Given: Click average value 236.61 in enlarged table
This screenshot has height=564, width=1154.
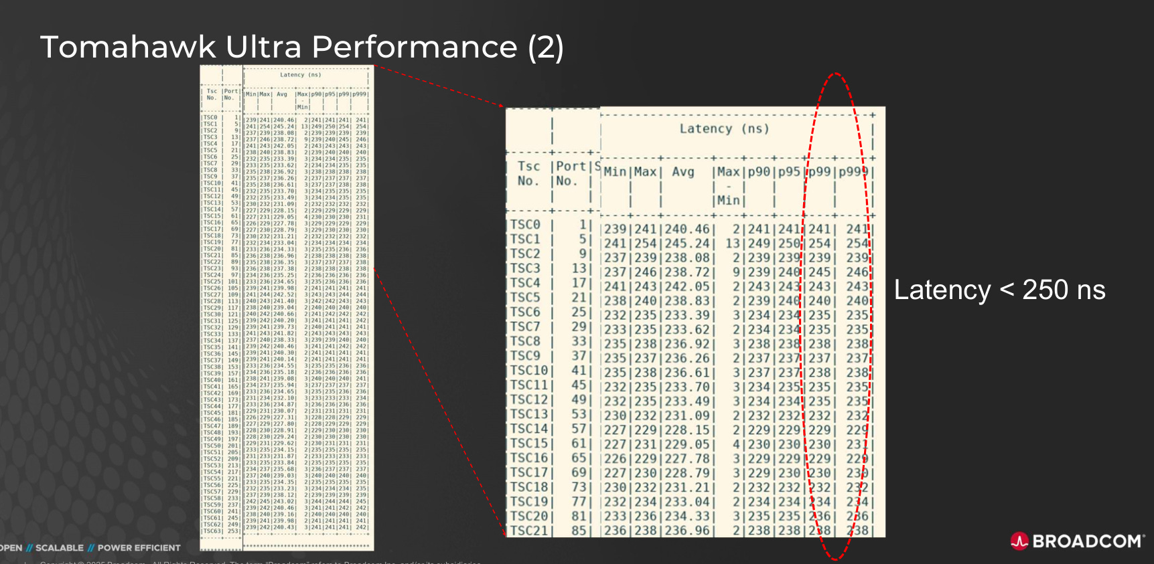Looking at the screenshot, I should 687,373.
